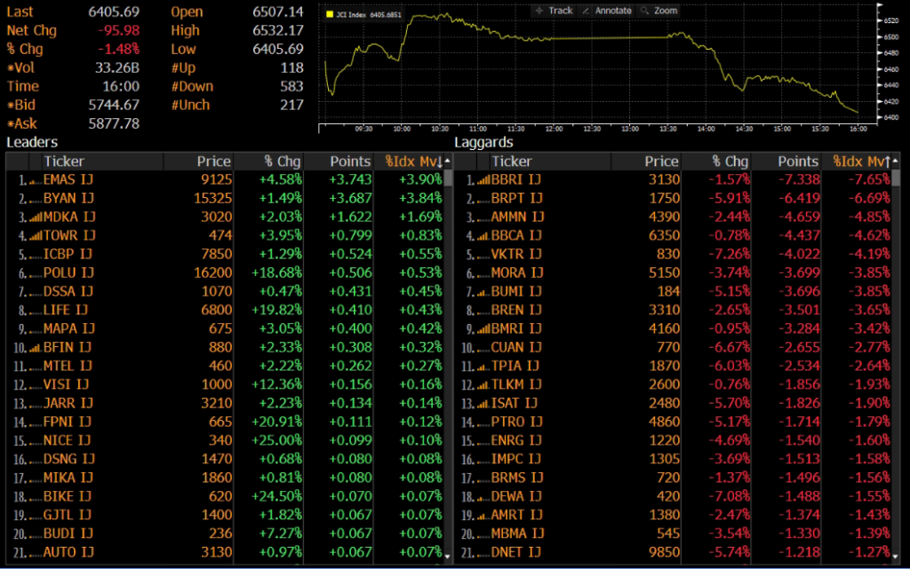Click the volume bars icon beside BUMI IJ

point(483,293)
